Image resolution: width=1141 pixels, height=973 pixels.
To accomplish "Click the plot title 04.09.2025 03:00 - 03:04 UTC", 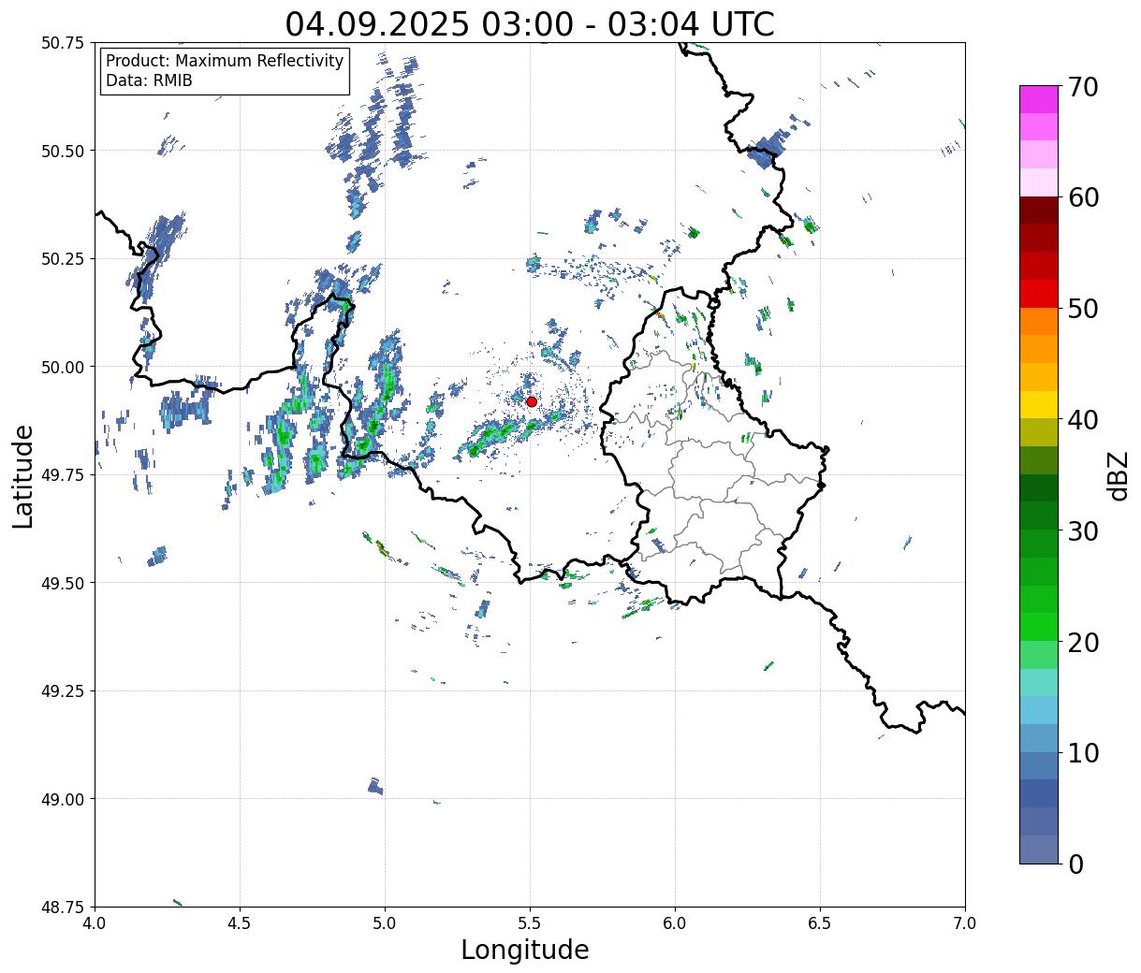I will pos(530,23).
